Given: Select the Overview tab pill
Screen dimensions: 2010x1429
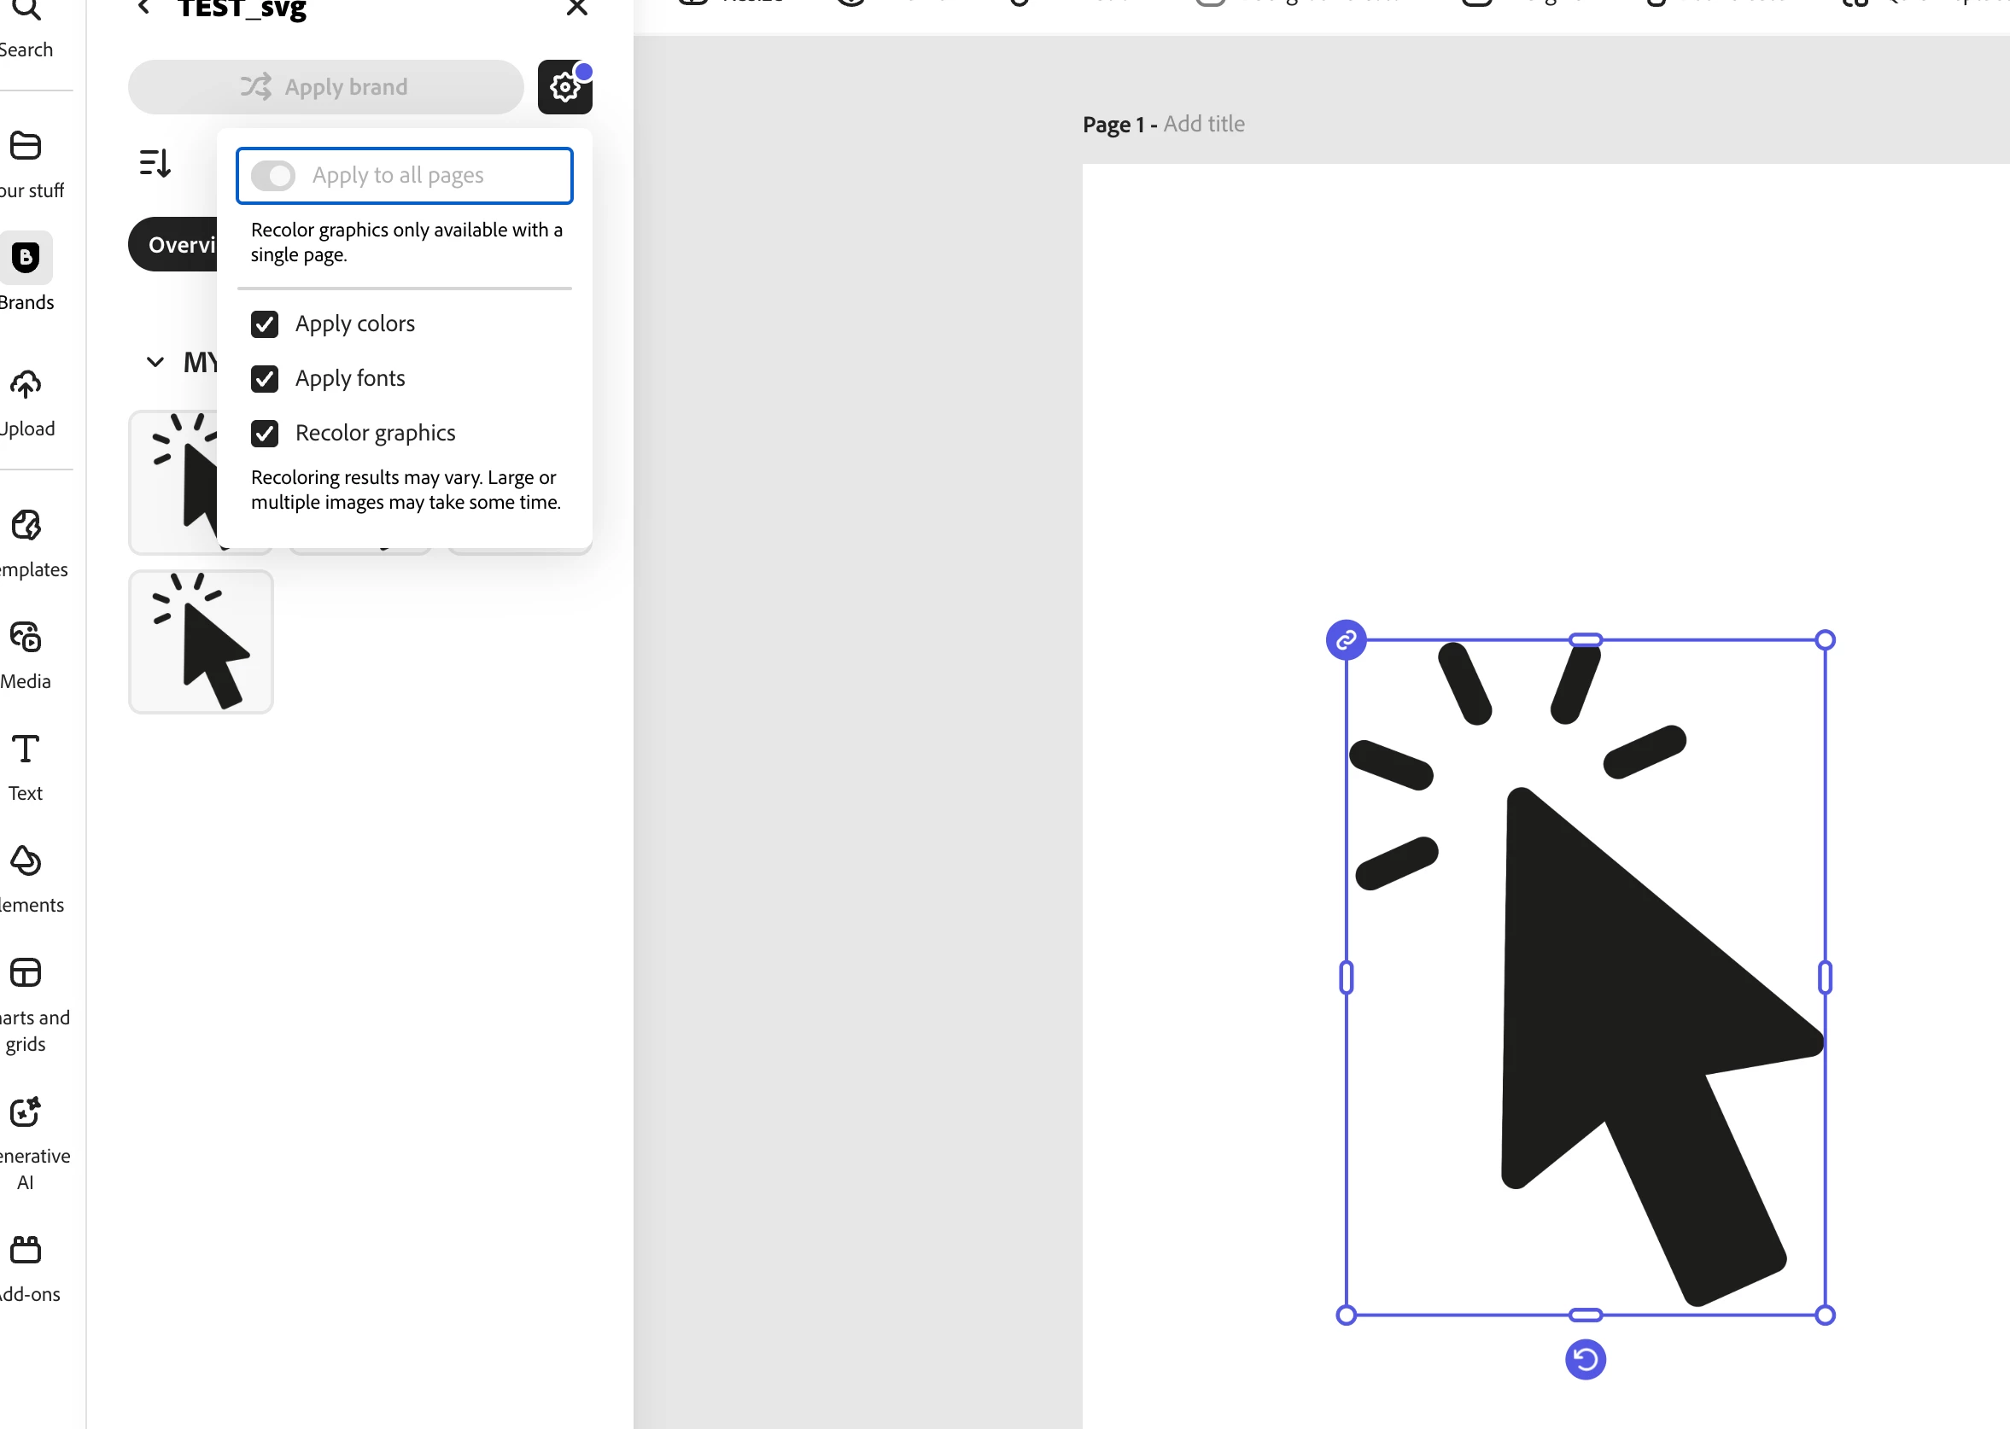Looking at the screenshot, I should coord(176,245).
